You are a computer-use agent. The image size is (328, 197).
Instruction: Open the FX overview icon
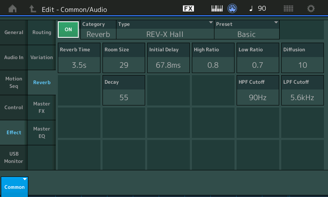click(x=188, y=9)
